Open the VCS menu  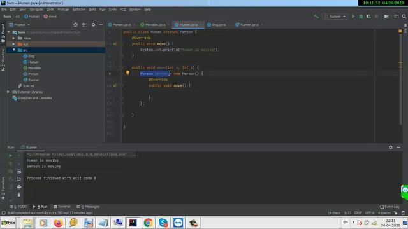coord(123,10)
